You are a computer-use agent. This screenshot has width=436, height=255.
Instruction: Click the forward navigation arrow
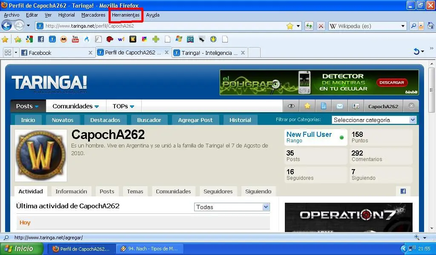19,26
